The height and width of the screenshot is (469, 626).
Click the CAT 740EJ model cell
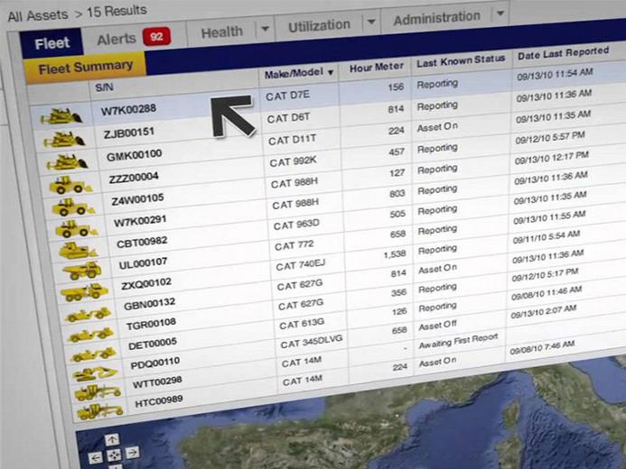point(301,265)
